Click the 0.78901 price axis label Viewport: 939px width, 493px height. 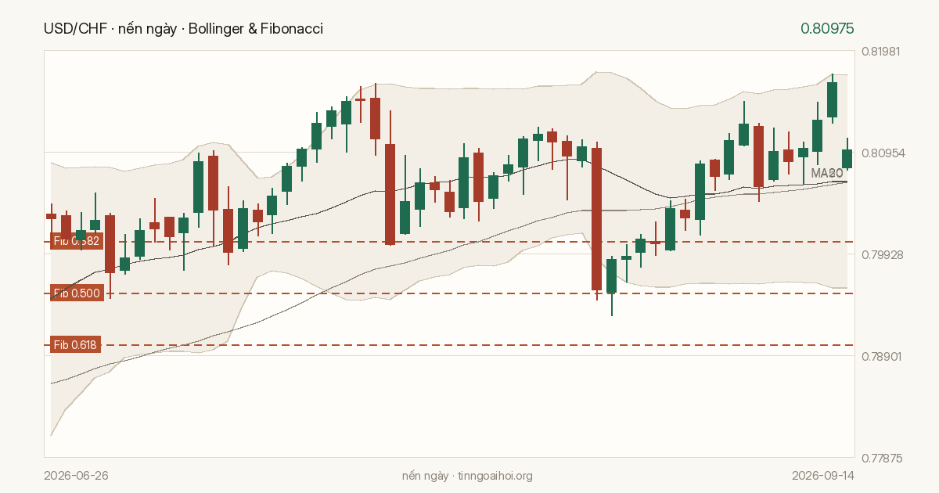pos(881,356)
